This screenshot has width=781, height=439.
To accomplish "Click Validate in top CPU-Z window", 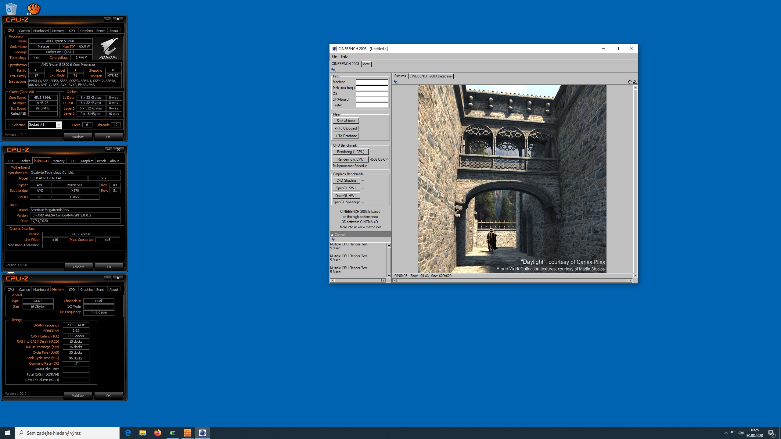I will 78,137.
